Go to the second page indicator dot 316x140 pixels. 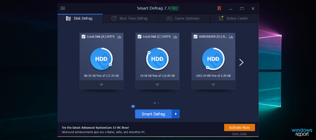[158, 103]
